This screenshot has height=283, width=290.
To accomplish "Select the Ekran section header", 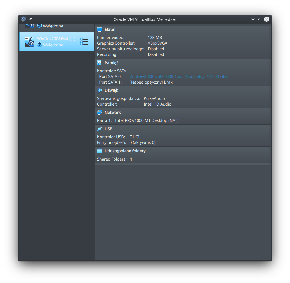I will click(x=110, y=30).
